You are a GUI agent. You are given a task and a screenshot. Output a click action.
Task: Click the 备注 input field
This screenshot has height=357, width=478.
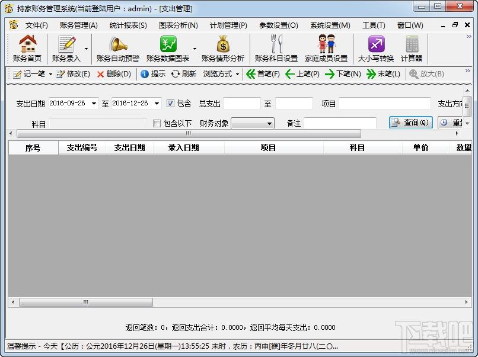pyautogui.click(x=340, y=123)
